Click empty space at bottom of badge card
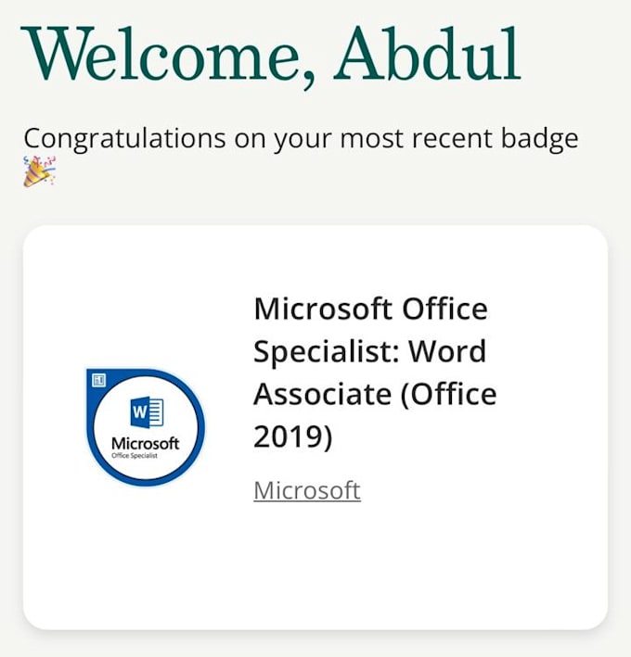Screen dimensions: 631x657 [315, 584]
